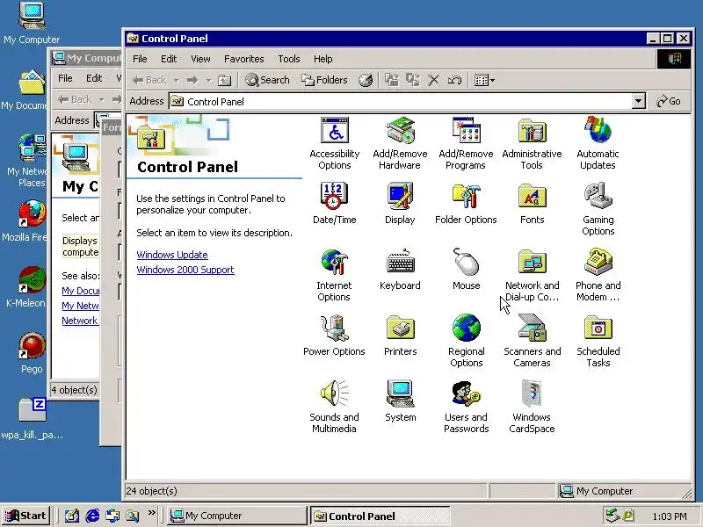Screen dimensions: 703x527
Task: Open Accessibility Options applet
Action: click(x=335, y=143)
